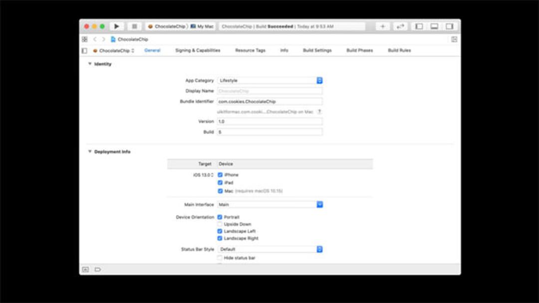Run the ChocolateChip build with Play button
This screenshot has width=539, height=303.
(116, 26)
